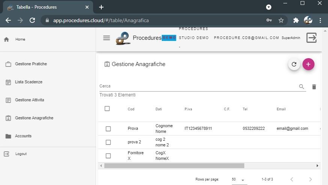The width and height of the screenshot is (328, 185).
Task: Add a new anagrafica with plus button
Action: tap(308, 64)
